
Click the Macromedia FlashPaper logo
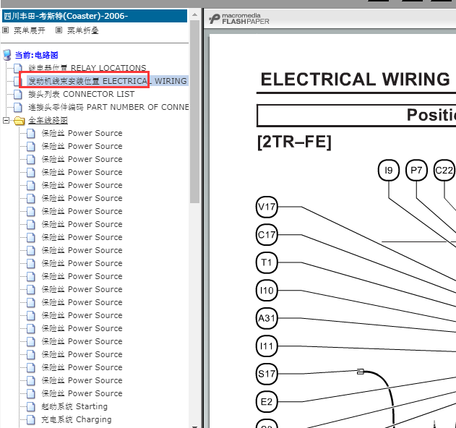click(x=239, y=19)
